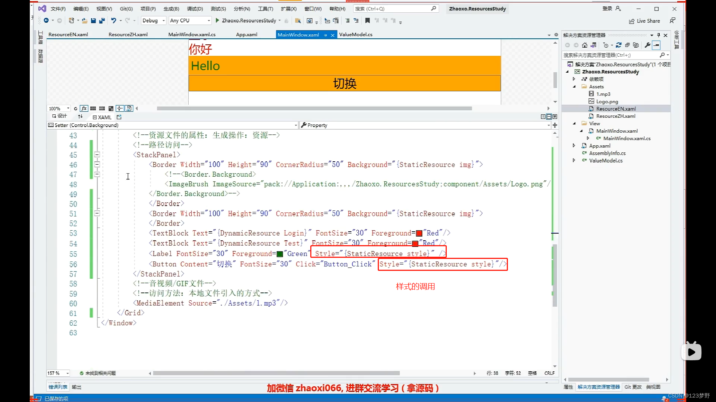
Task: Click the vertical split view icon
Action: [x=543, y=117]
